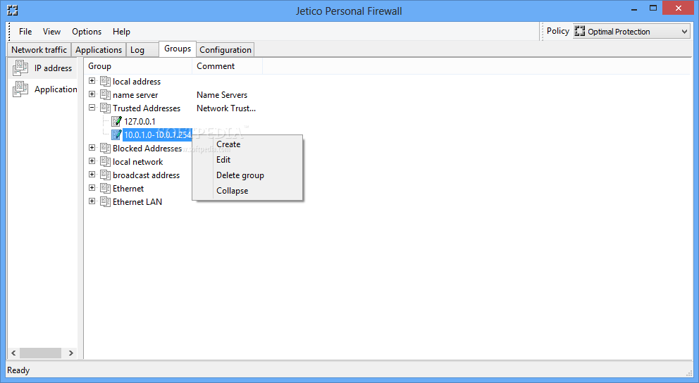Click the broadcast address group icon
Viewport: 699px width, 383px height.
[105, 175]
